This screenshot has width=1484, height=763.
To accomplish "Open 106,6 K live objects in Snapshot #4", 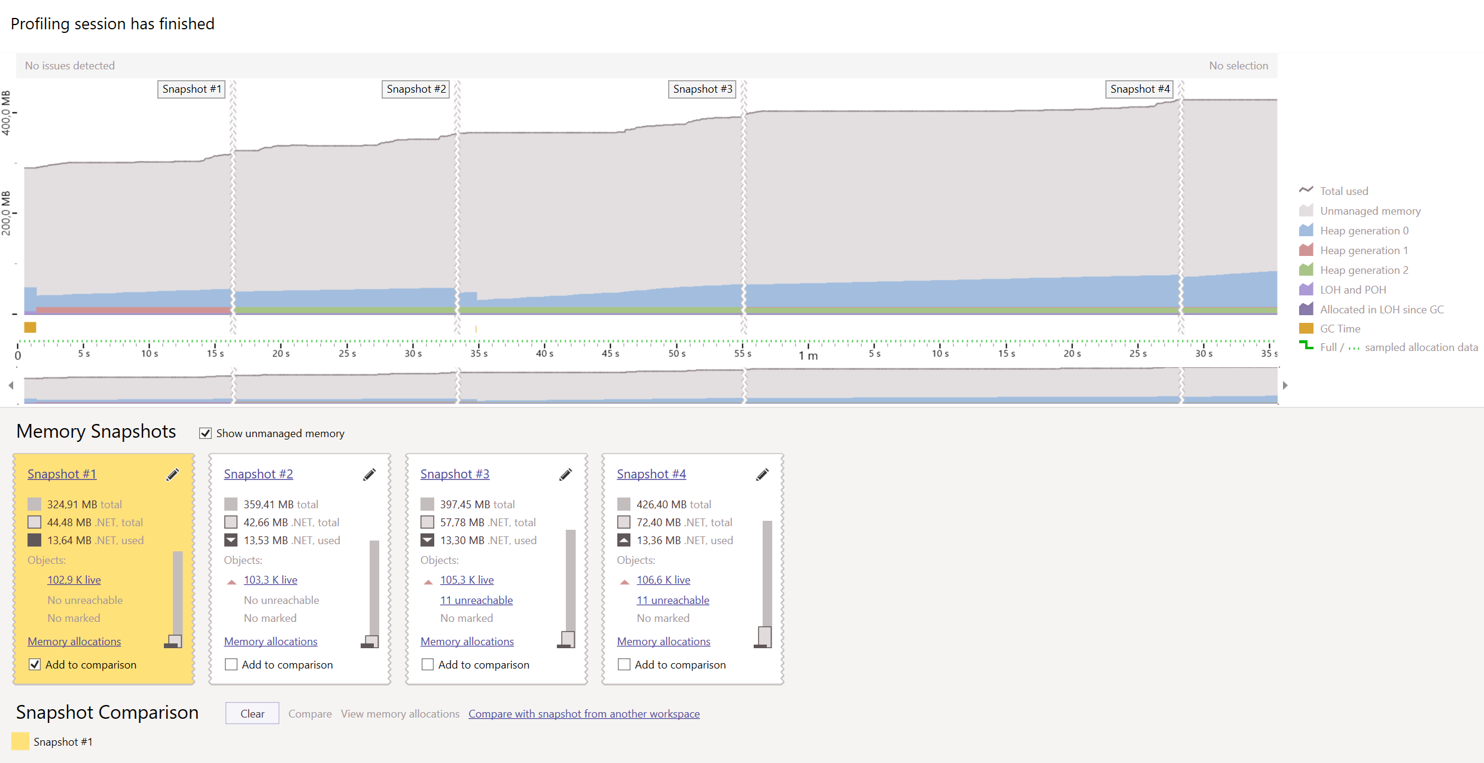I will 663,580.
